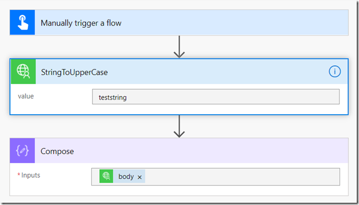Click the small green globe in body token
Image resolution: width=359 pixels, height=205 pixels.
[106, 176]
